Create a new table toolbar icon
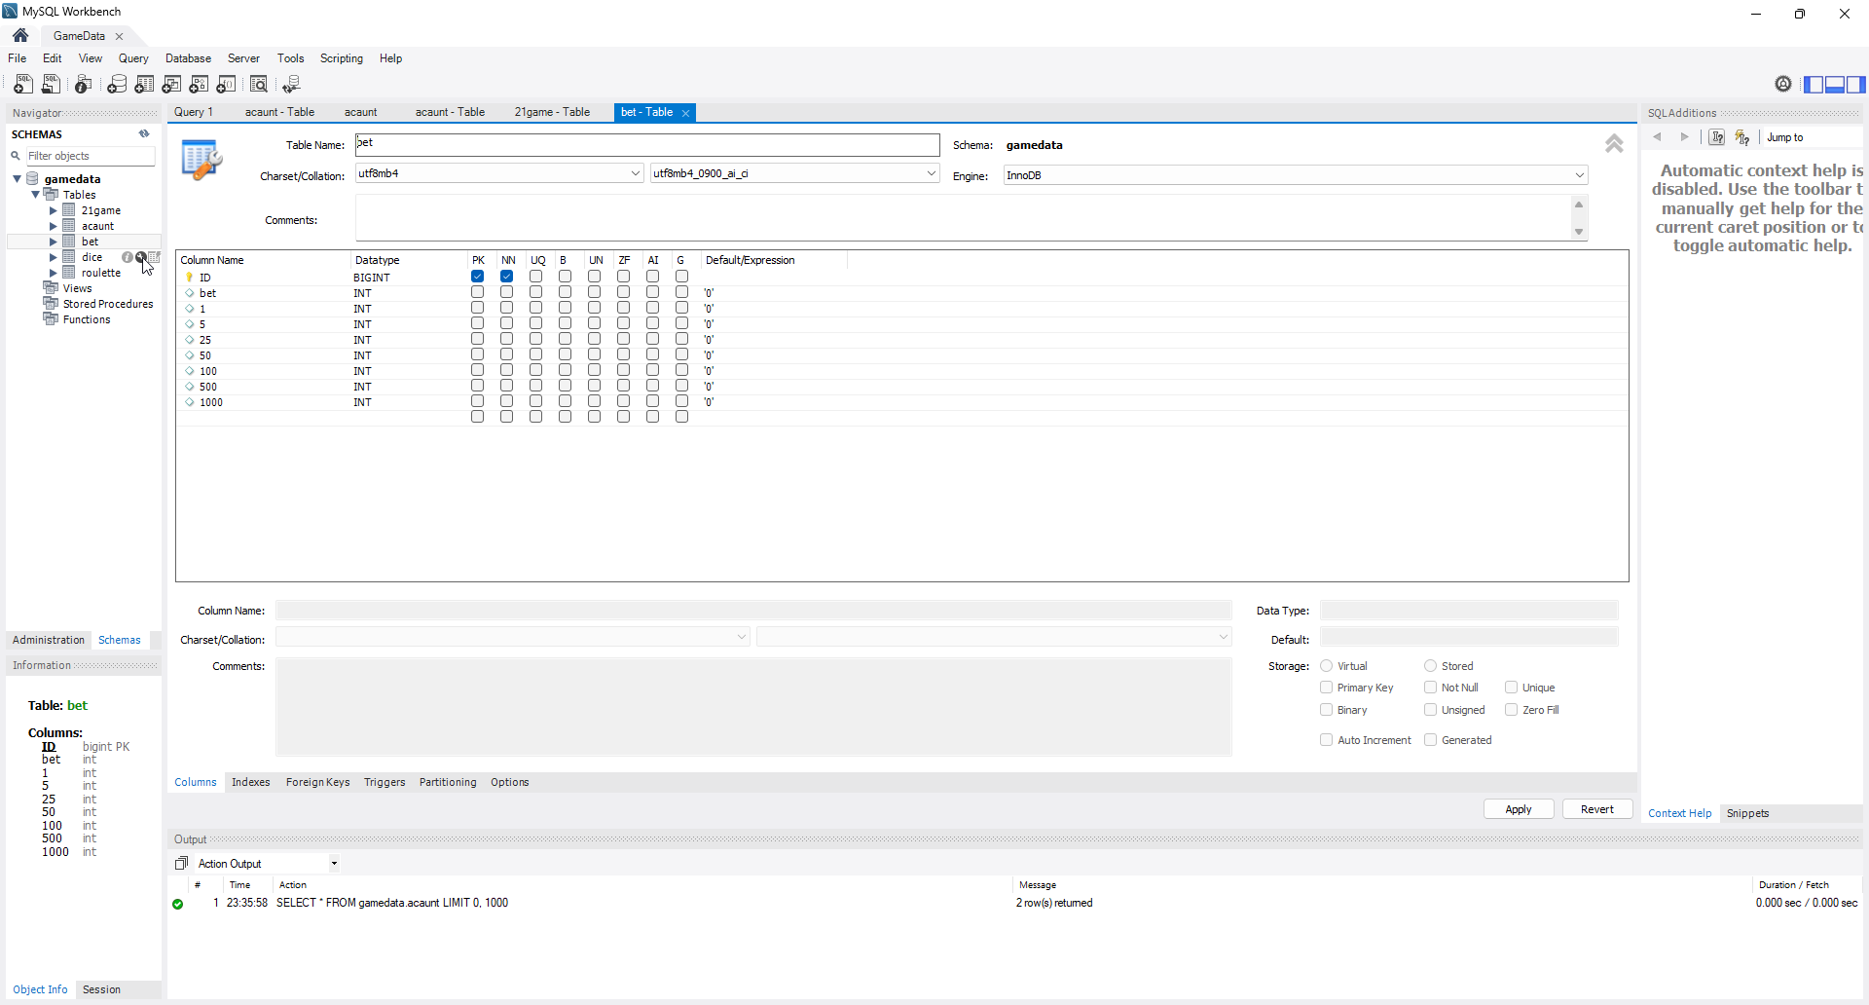The height and width of the screenshot is (1005, 1869). [x=144, y=85]
